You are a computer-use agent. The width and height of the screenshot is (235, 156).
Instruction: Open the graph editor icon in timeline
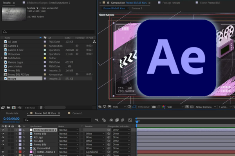coord(129,120)
